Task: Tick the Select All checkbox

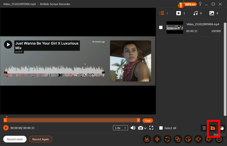Action: [x=161, y=128]
